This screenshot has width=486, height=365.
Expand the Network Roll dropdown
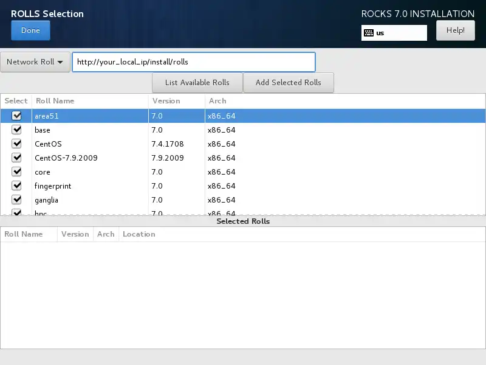point(35,62)
